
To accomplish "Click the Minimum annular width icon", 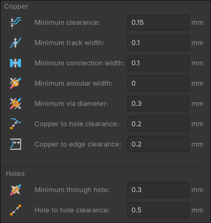I will (x=16, y=83).
